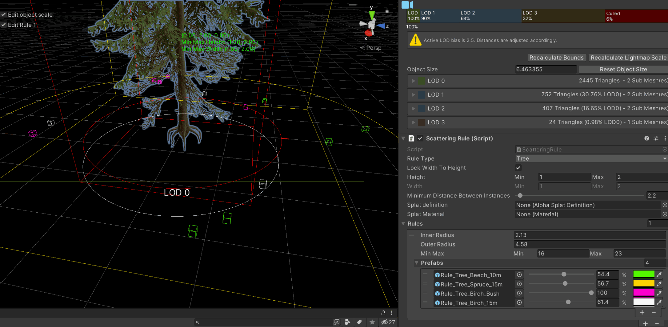668x327 pixels.
Task: Click the search-by-type filter icon
Action: click(348, 322)
